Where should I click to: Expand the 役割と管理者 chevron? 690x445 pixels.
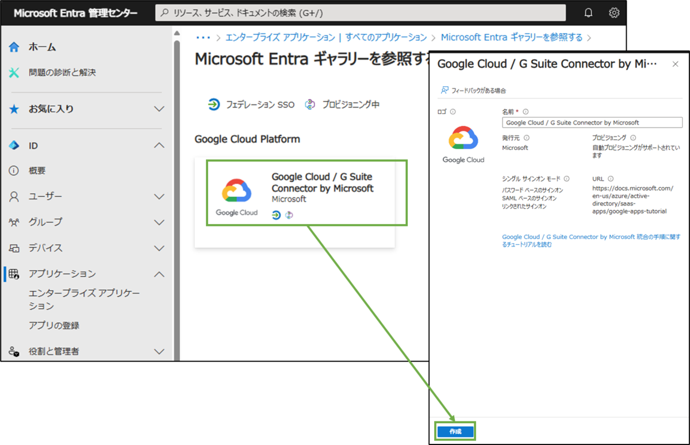(159, 351)
